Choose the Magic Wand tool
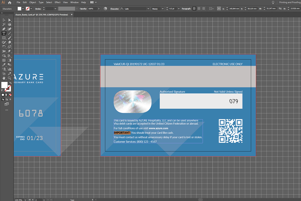 point(4,25)
